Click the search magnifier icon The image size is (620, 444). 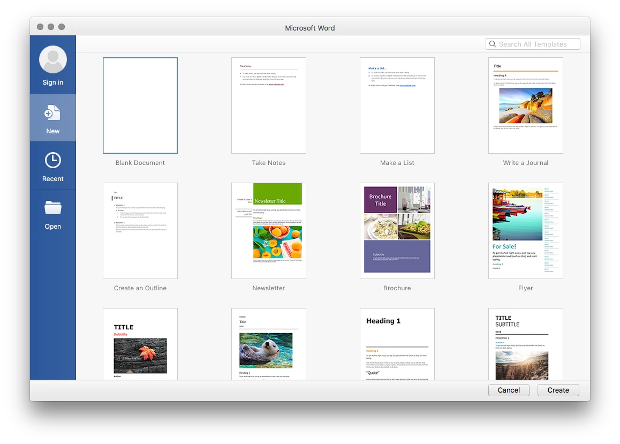[x=492, y=44]
